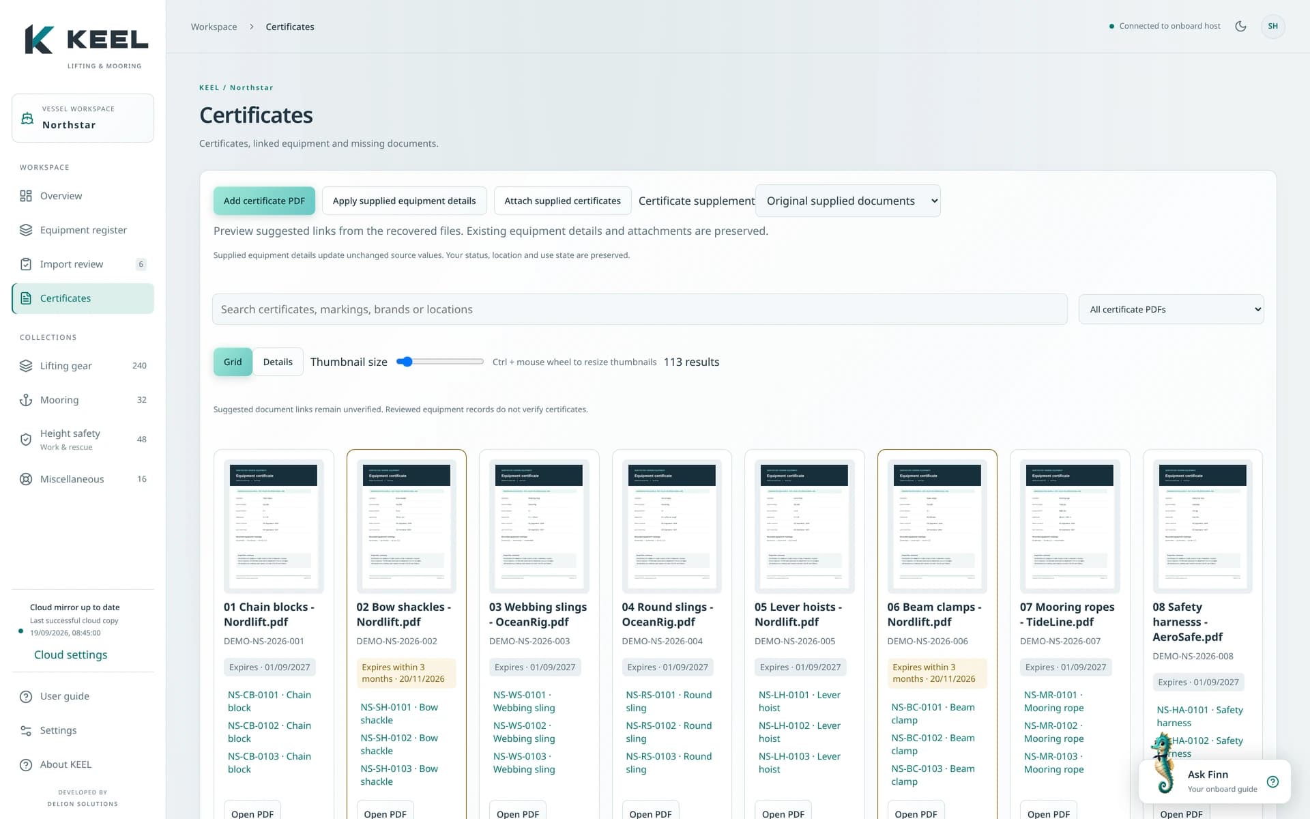Open linked item NS-RS-0101 Round sling
The height and width of the screenshot is (819, 1310).
pyautogui.click(x=669, y=701)
